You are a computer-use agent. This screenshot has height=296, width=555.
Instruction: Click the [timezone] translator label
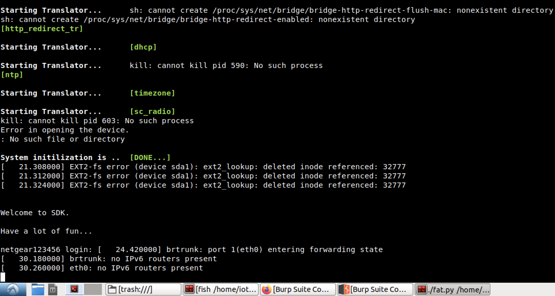tap(152, 93)
